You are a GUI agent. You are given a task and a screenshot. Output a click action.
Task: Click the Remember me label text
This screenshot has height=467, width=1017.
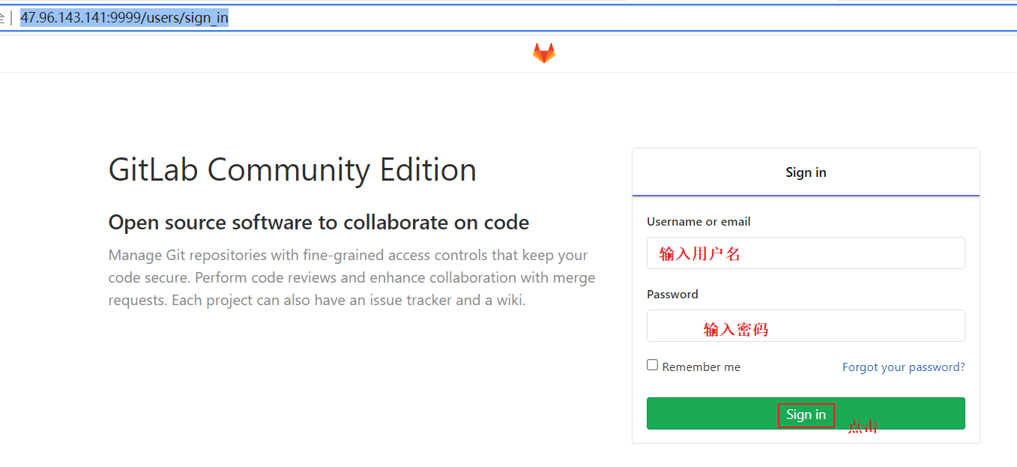(x=701, y=367)
